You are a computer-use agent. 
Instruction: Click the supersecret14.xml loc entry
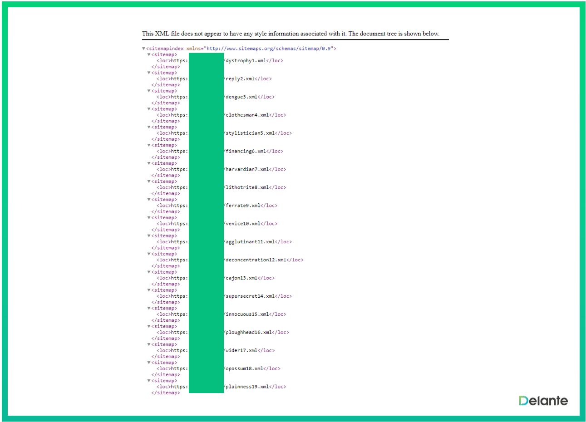[x=250, y=296]
